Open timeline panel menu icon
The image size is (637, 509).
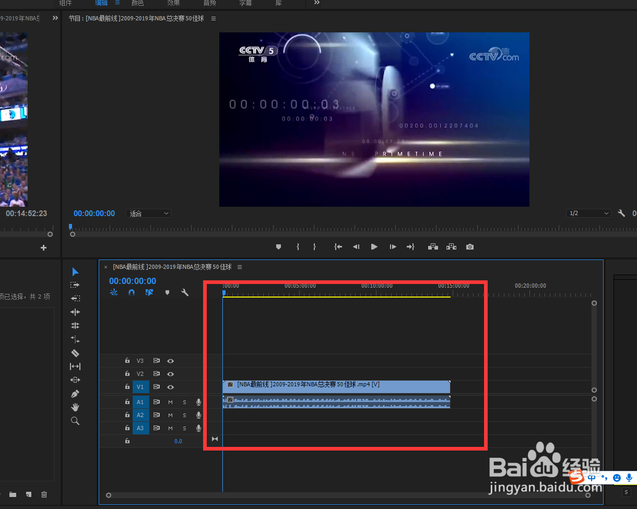240,267
